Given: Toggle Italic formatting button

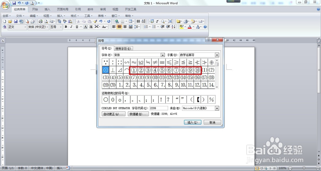Looking at the screenshot, I should click(71, 27).
